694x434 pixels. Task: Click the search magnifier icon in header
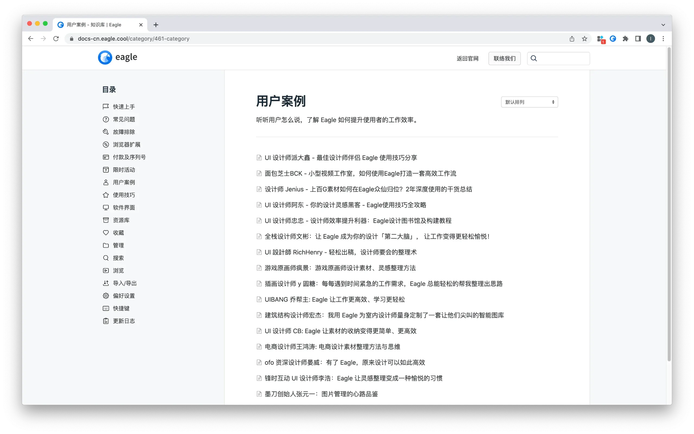pyautogui.click(x=534, y=58)
